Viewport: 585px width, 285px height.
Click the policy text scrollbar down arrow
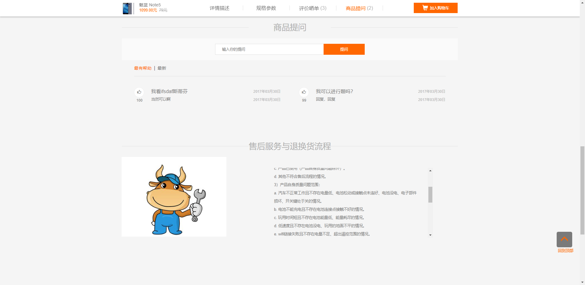[x=430, y=235]
